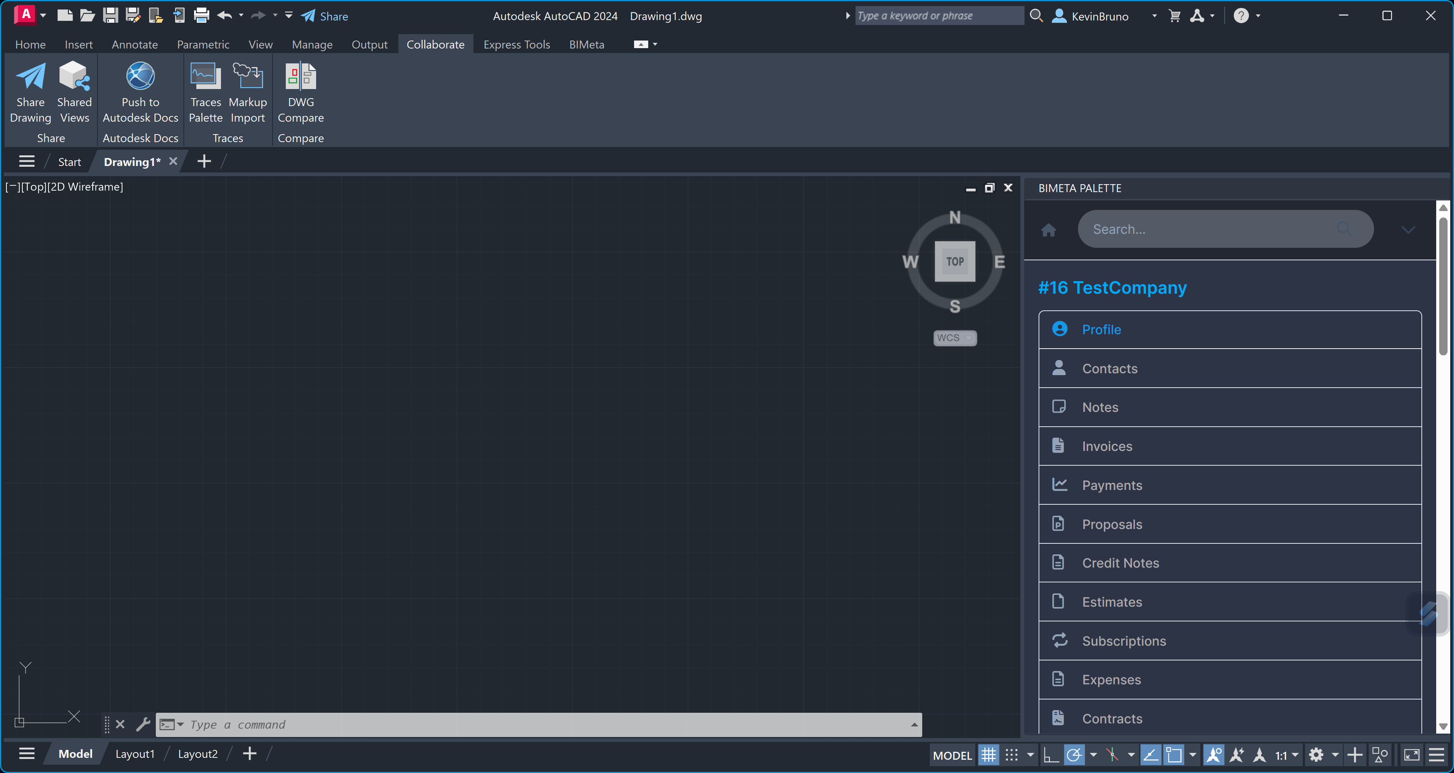Click the Share button in title bar
Viewport: 1454px width, 773px height.
tap(324, 16)
